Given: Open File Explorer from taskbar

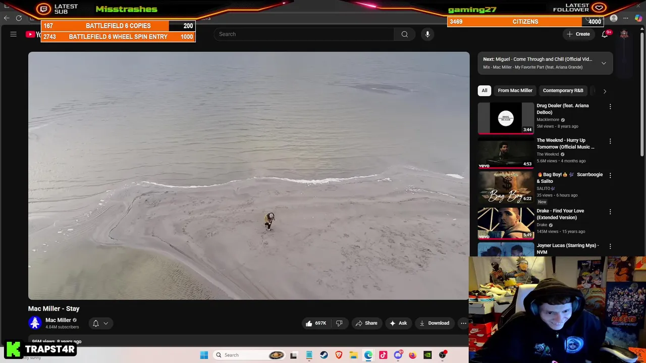Looking at the screenshot, I should pyautogui.click(x=353, y=355).
